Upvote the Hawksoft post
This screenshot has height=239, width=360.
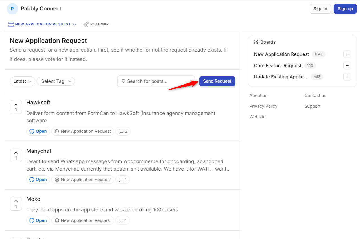(16, 107)
